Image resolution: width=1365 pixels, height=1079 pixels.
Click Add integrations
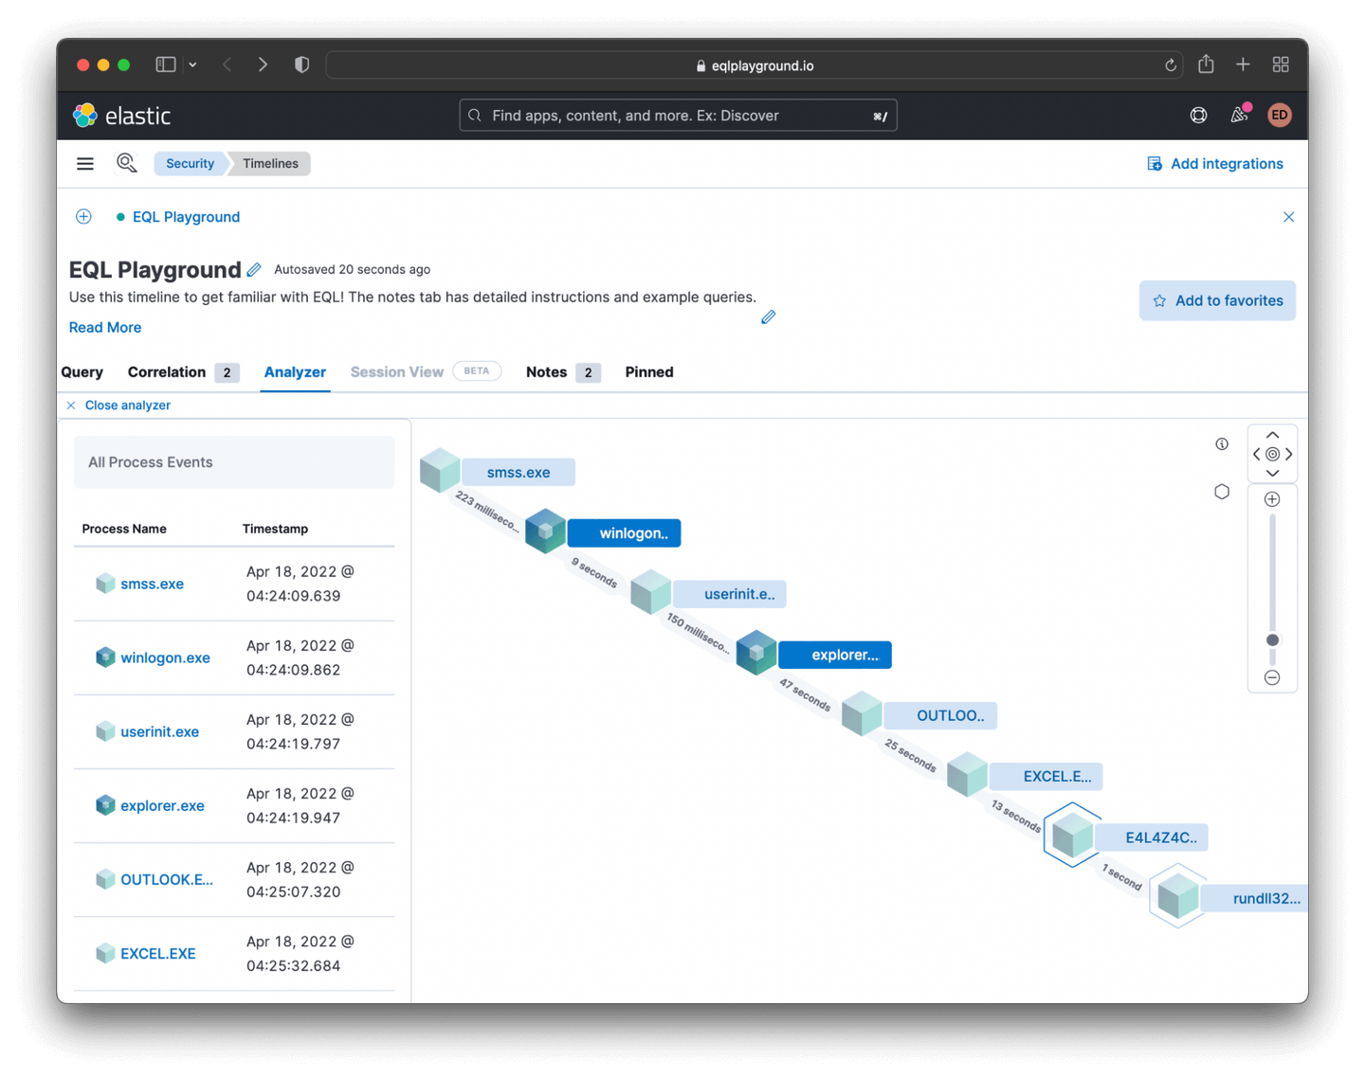(x=1215, y=164)
